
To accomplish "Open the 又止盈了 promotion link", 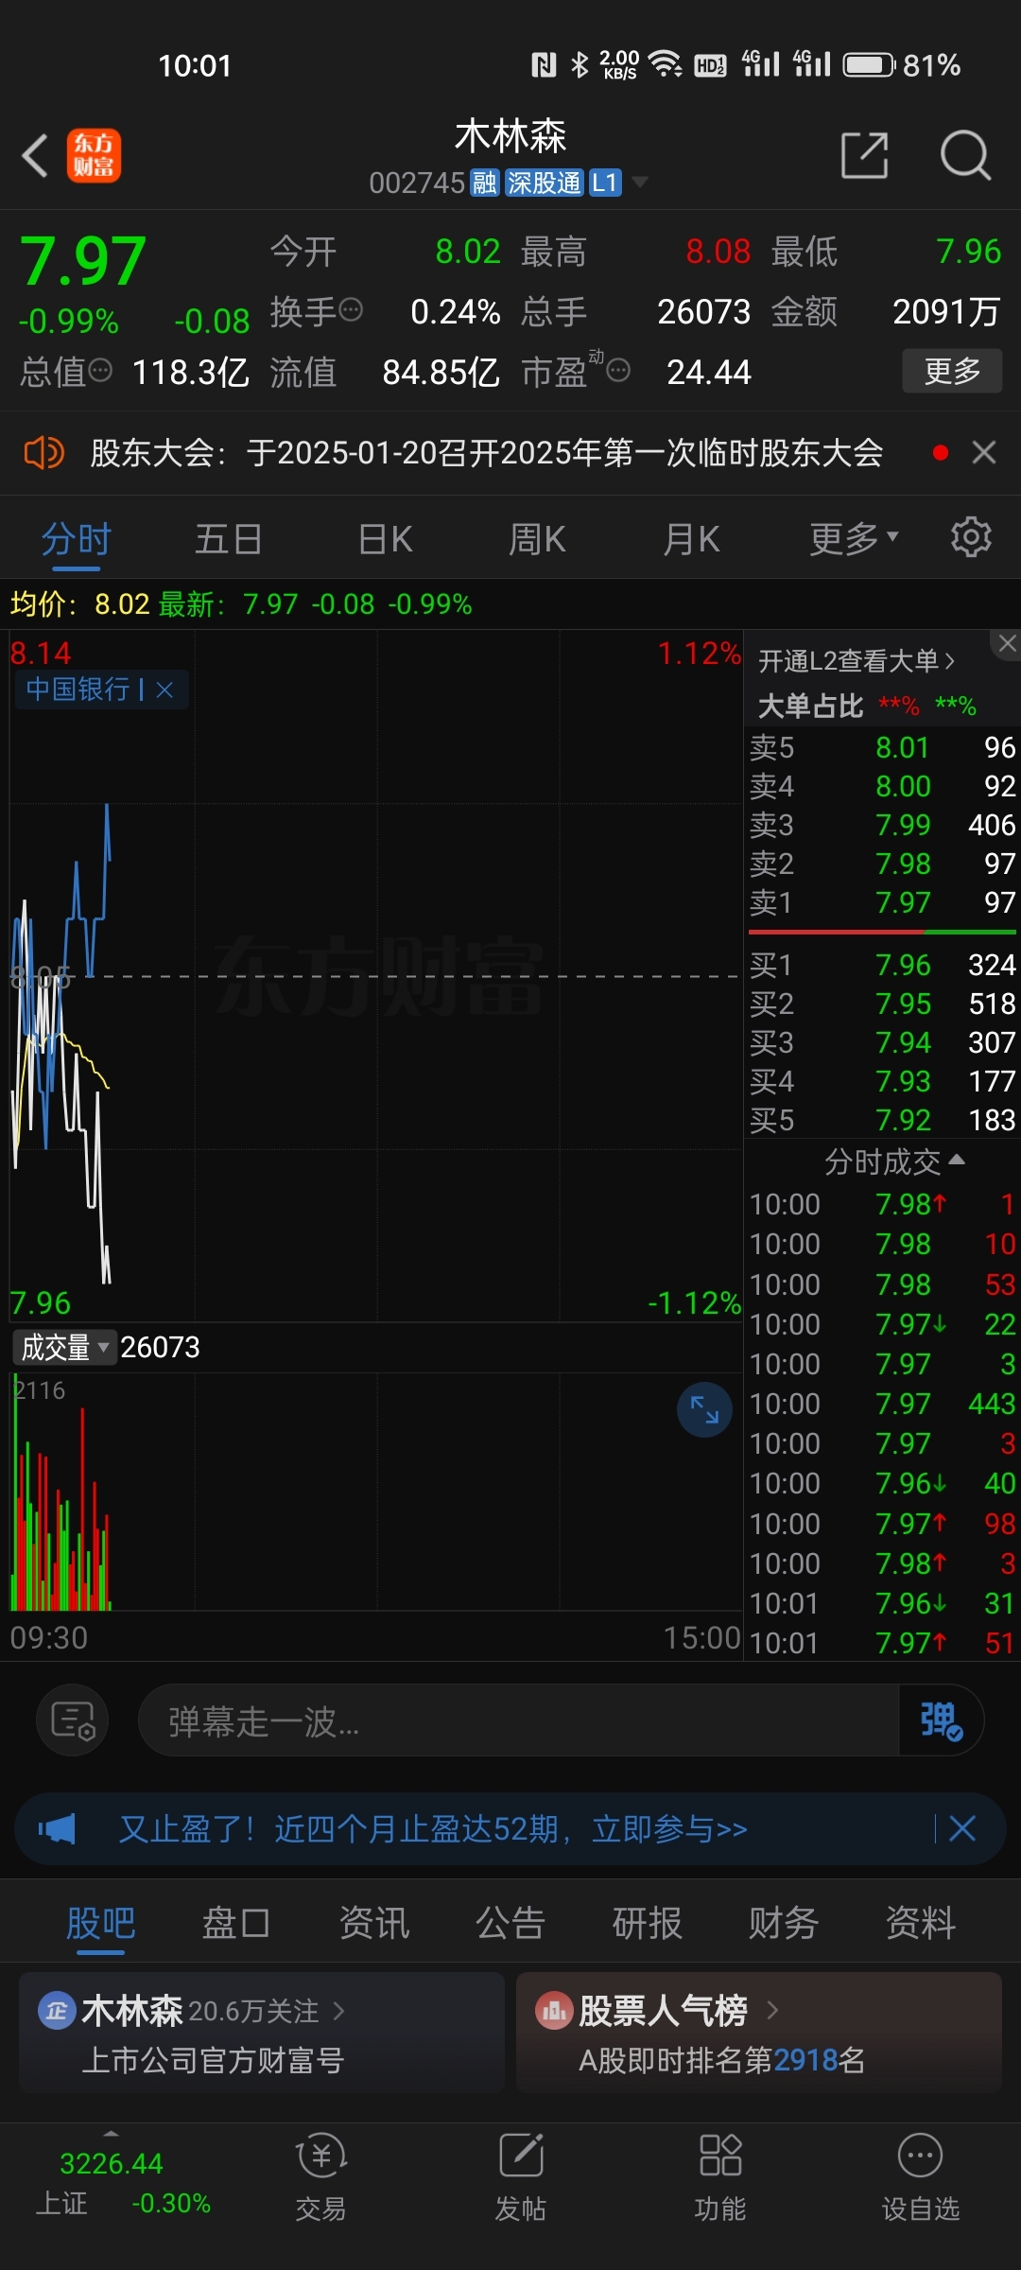I will point(433,1828).
